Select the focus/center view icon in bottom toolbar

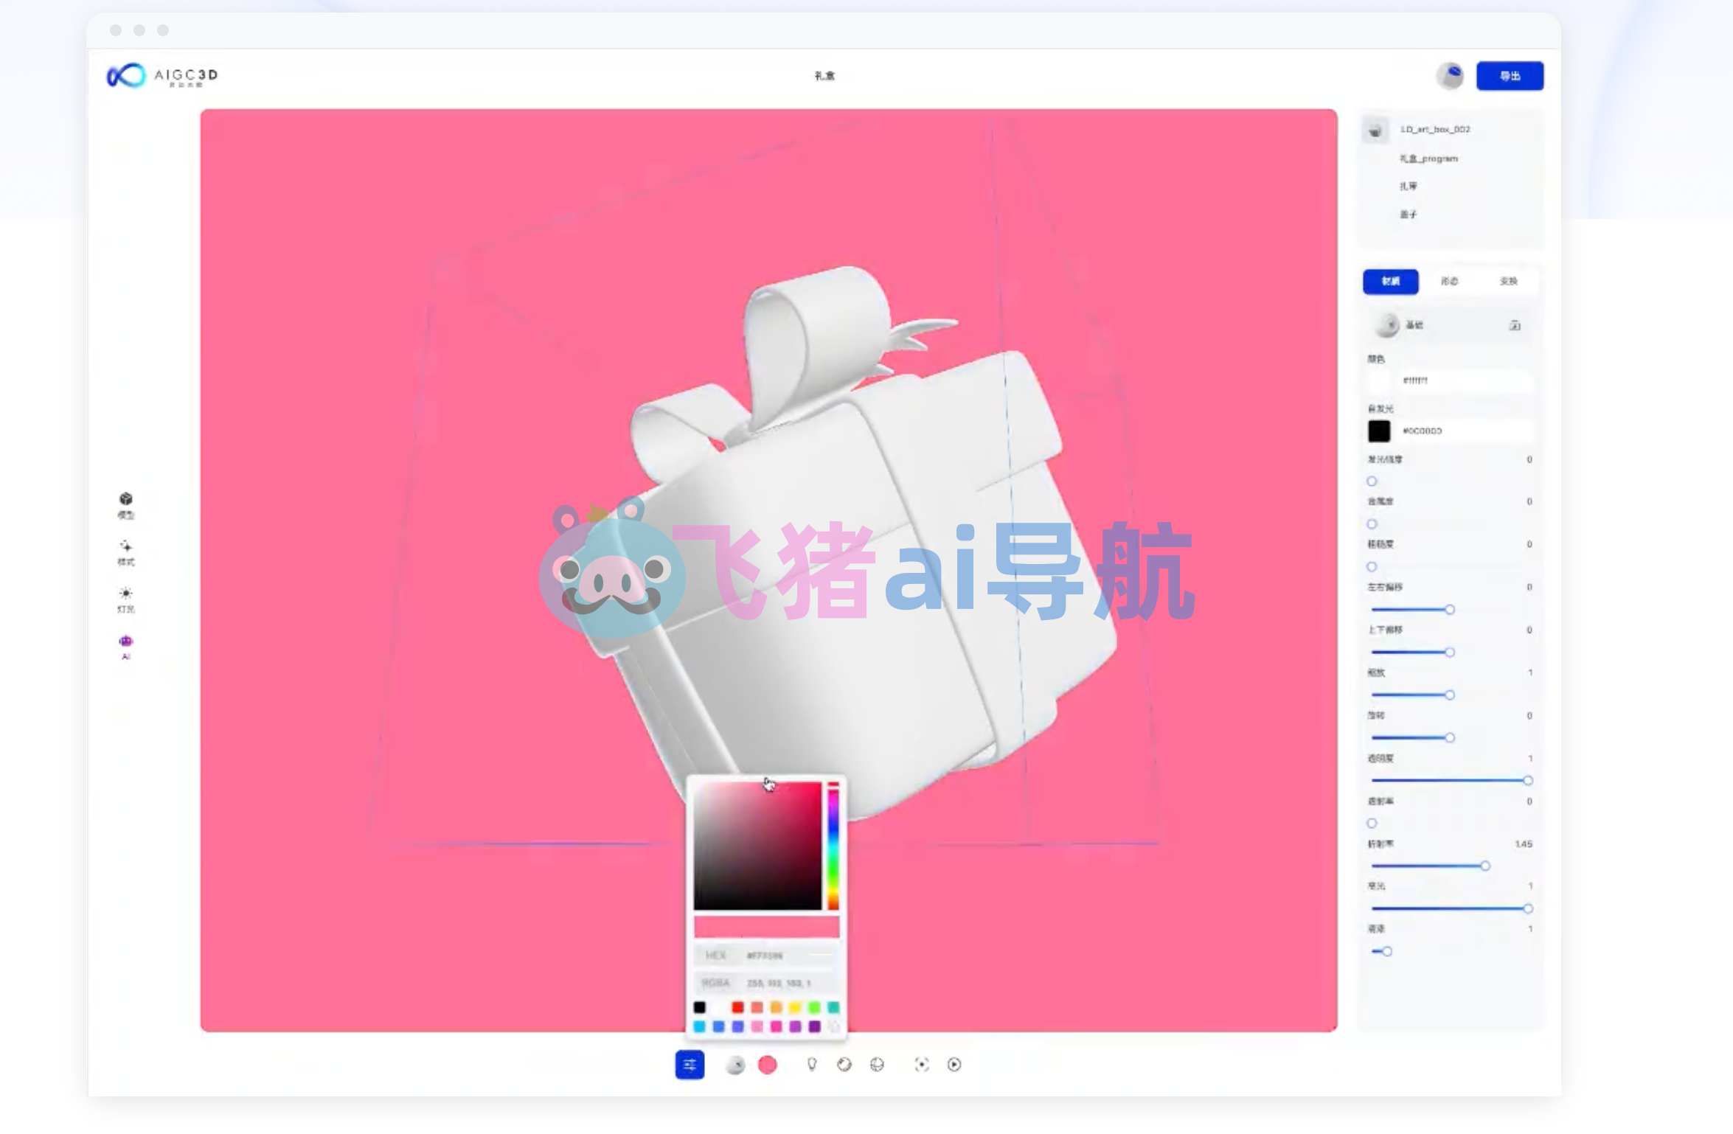[x=920, y=1065]
